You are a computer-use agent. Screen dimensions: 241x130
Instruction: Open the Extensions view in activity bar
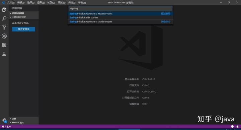[x=4, y=45]
